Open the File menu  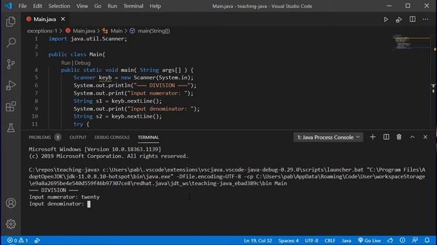(x=23, y=6)
